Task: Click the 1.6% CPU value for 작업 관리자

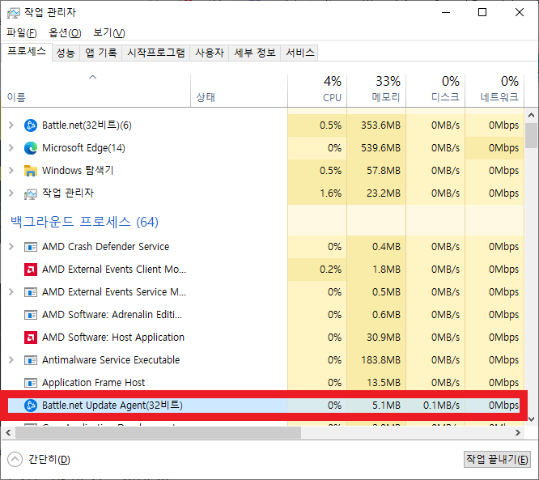Action: click(331, 193)
